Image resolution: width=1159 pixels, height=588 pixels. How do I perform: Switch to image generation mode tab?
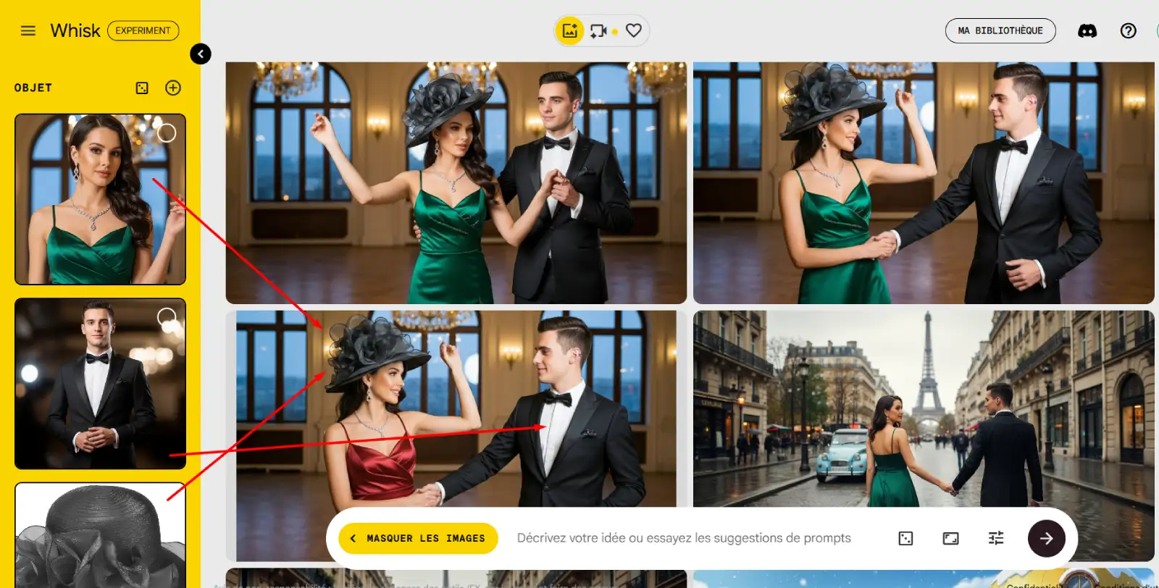point(570,30)
